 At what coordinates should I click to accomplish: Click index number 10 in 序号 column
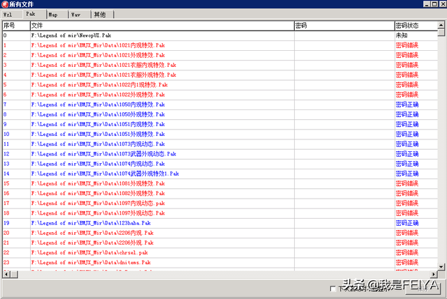point(6,134)
